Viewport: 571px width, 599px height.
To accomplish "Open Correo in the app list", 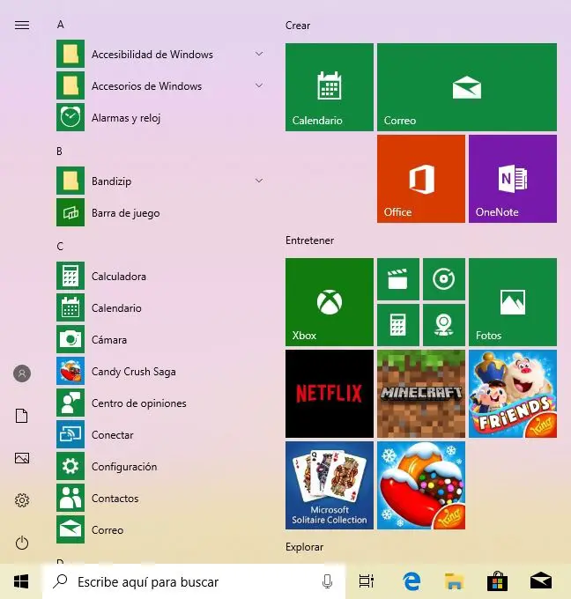I will (160, 529).
